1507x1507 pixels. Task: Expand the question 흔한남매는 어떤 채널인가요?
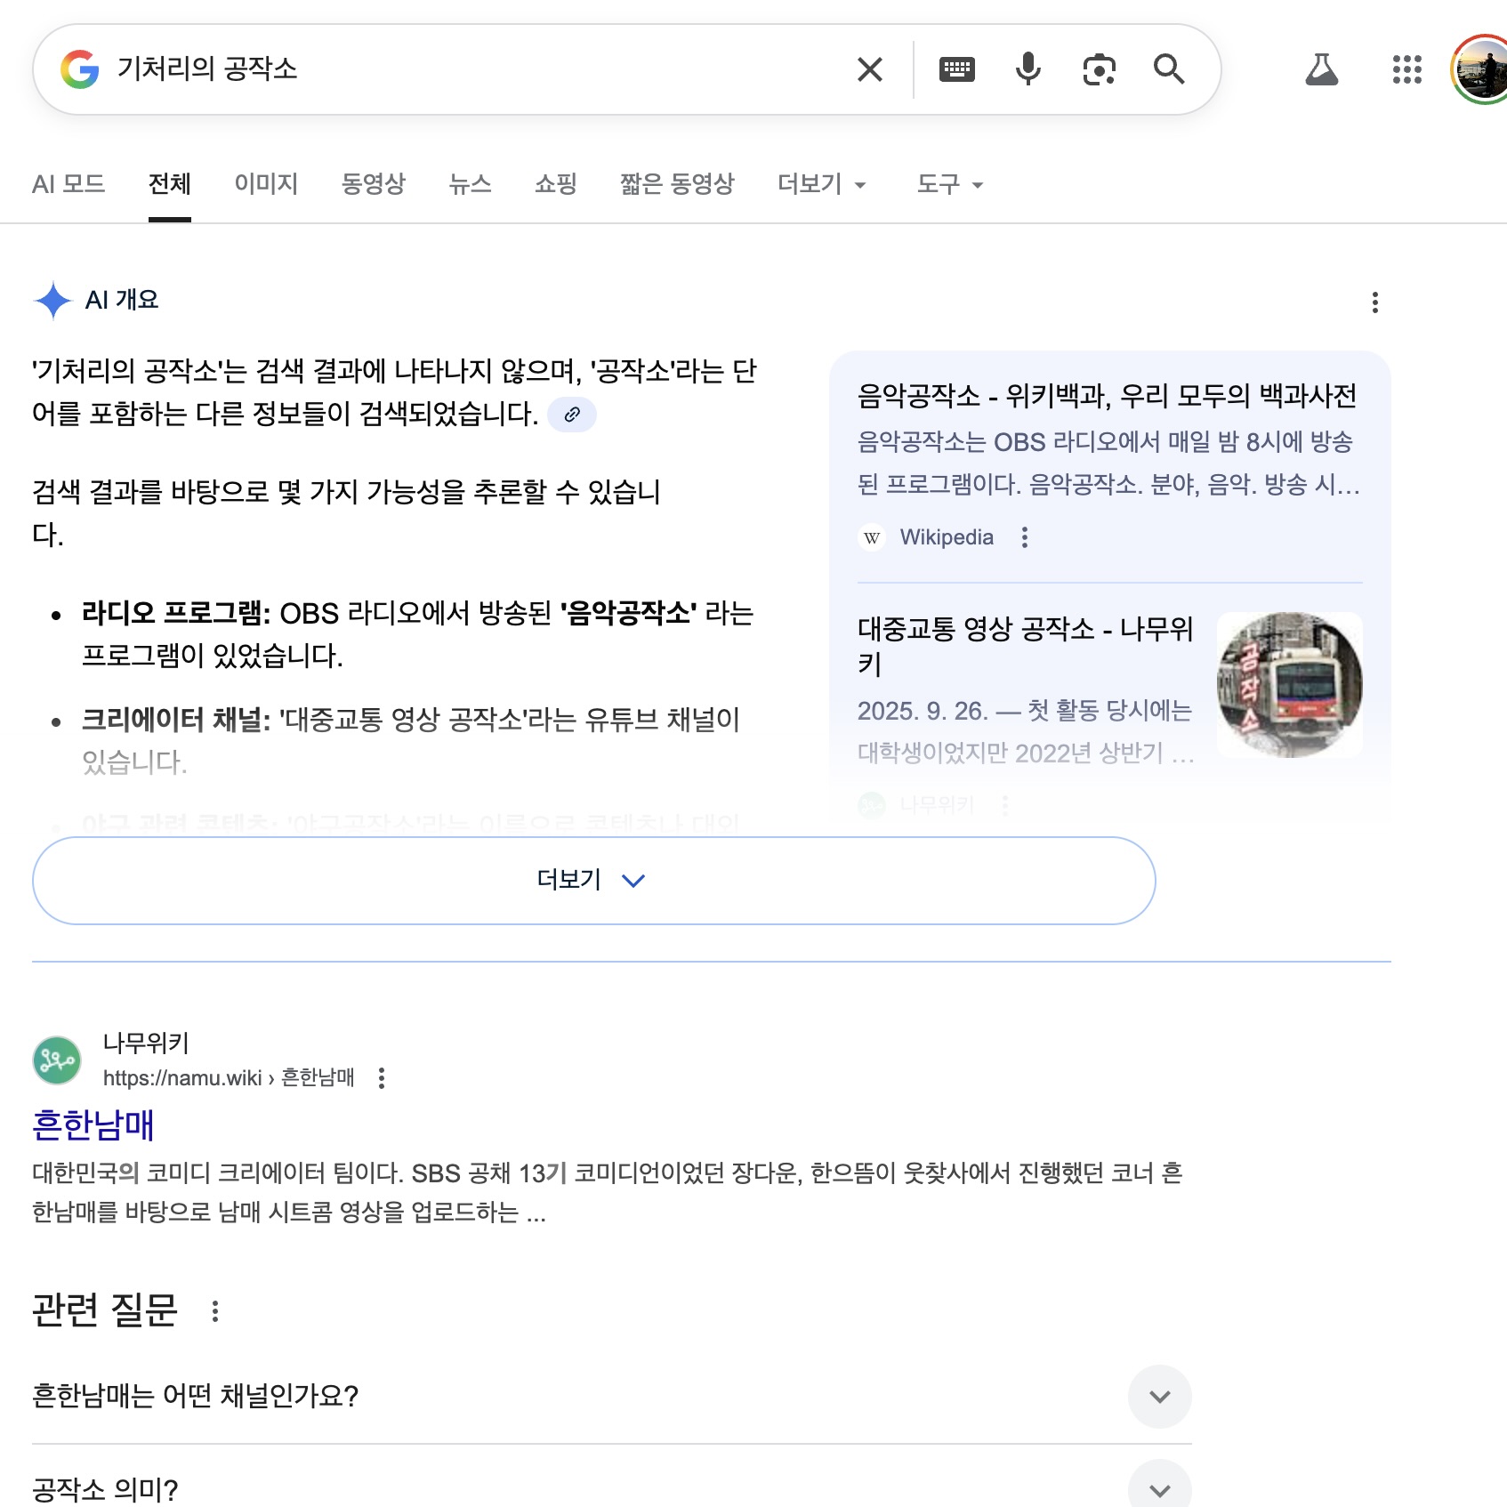pos(1159,1397)
